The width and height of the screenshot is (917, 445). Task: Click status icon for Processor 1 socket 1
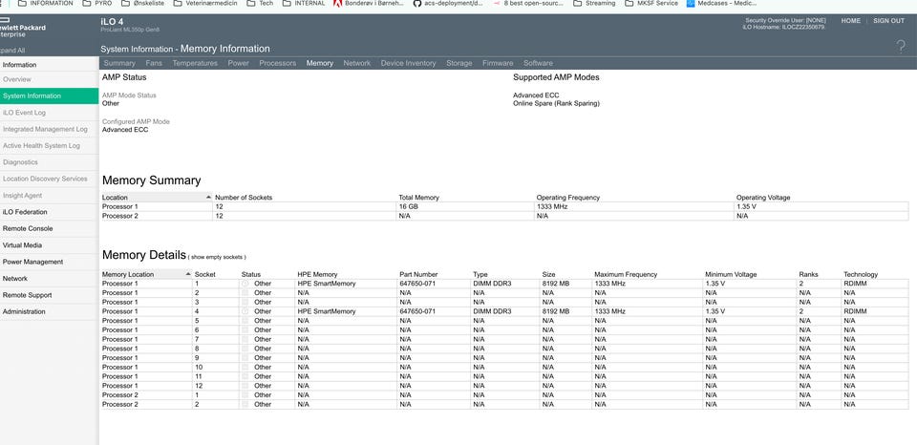click(245, 284)
